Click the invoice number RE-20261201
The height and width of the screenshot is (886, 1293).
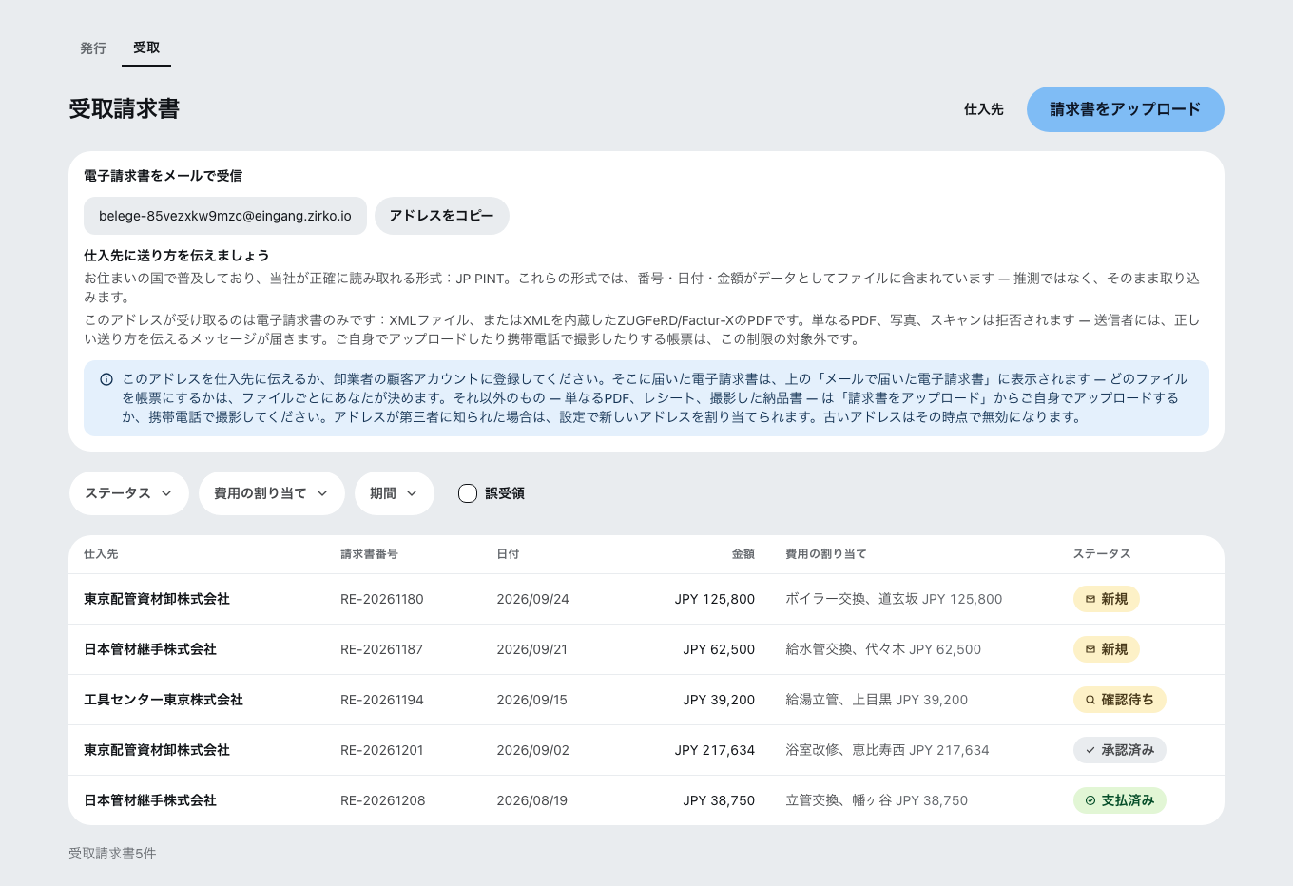coord(381,750)
